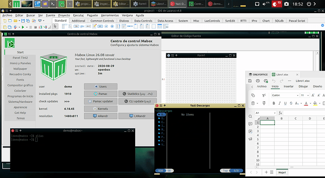The width and height of the screenshot is (325, 178).
Task: Click the Pamac button
Action: pos(100,94)
